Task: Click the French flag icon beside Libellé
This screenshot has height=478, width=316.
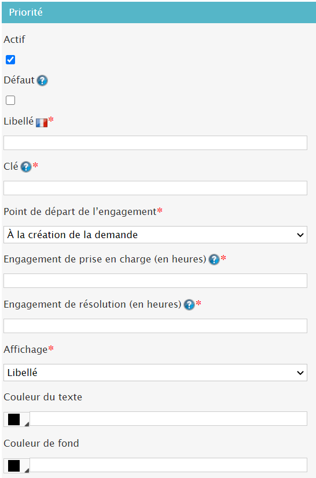Action: (x=42, y=123)
